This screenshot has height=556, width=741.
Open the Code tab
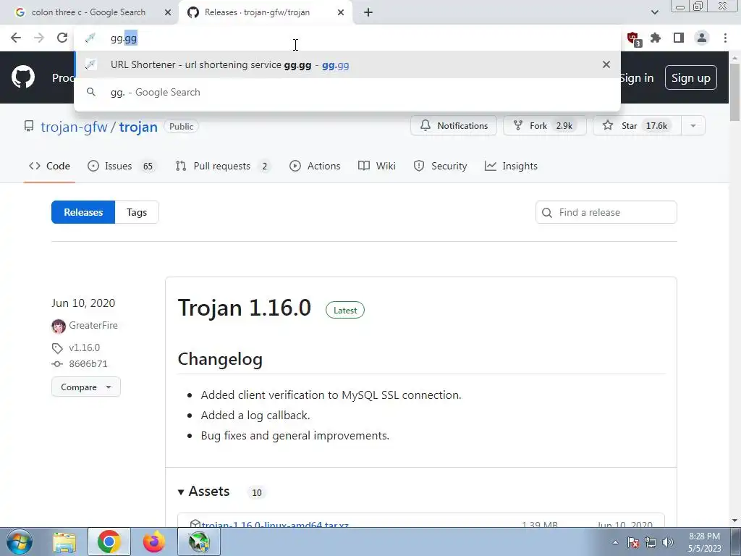pyautogui.click(x=49, y=166)
